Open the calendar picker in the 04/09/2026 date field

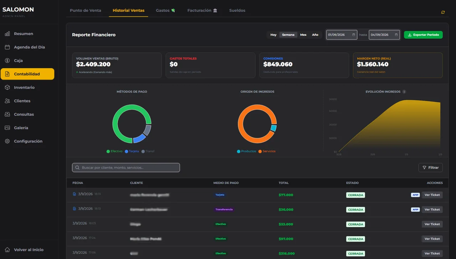coord(396,35)
